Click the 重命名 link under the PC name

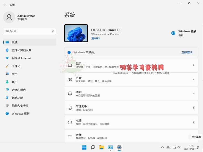pyautogui.click(x=96, y=38)
